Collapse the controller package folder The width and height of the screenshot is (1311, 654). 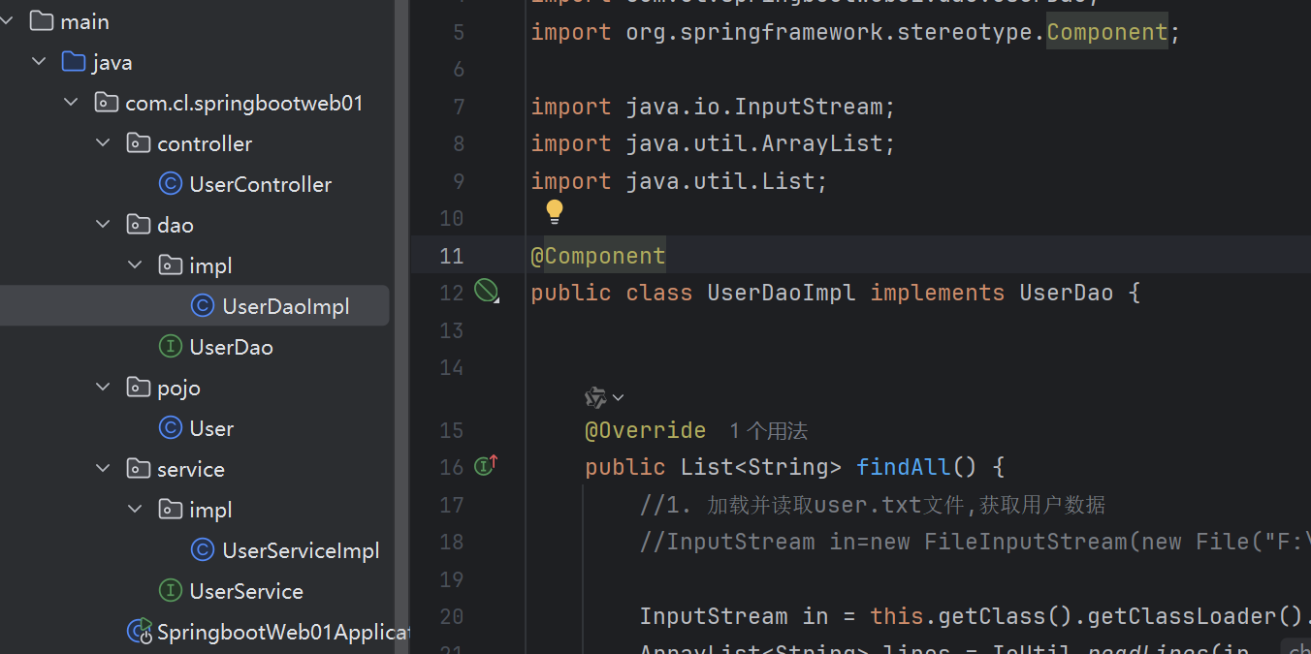(104, 143)
